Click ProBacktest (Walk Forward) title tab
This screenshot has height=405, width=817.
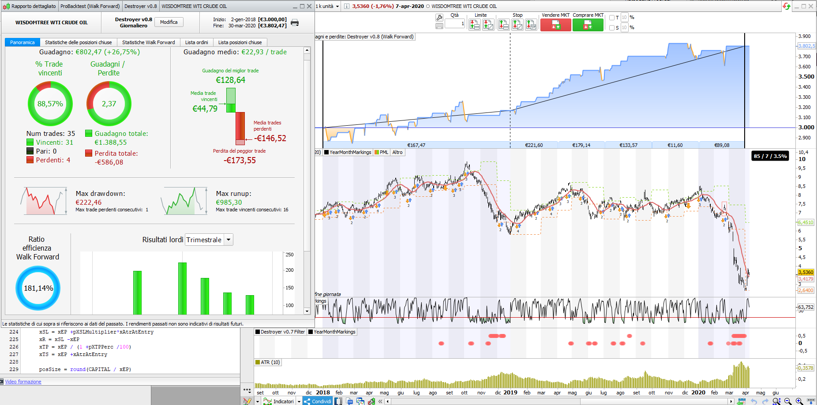[x=90, y=6]
